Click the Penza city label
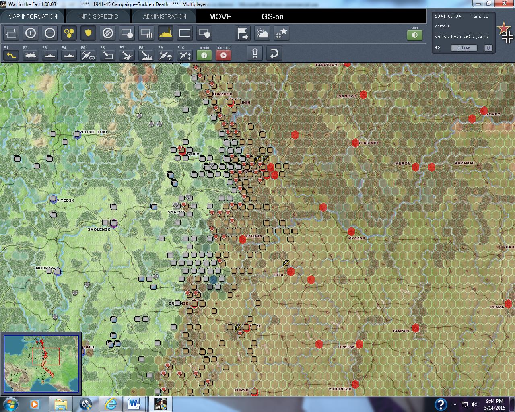The height and width of the screenshot is (412, 515). pos(497,307)
